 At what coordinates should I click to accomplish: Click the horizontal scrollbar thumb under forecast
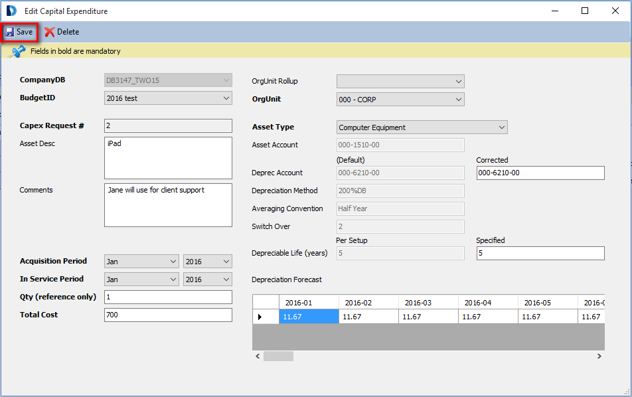279,357
